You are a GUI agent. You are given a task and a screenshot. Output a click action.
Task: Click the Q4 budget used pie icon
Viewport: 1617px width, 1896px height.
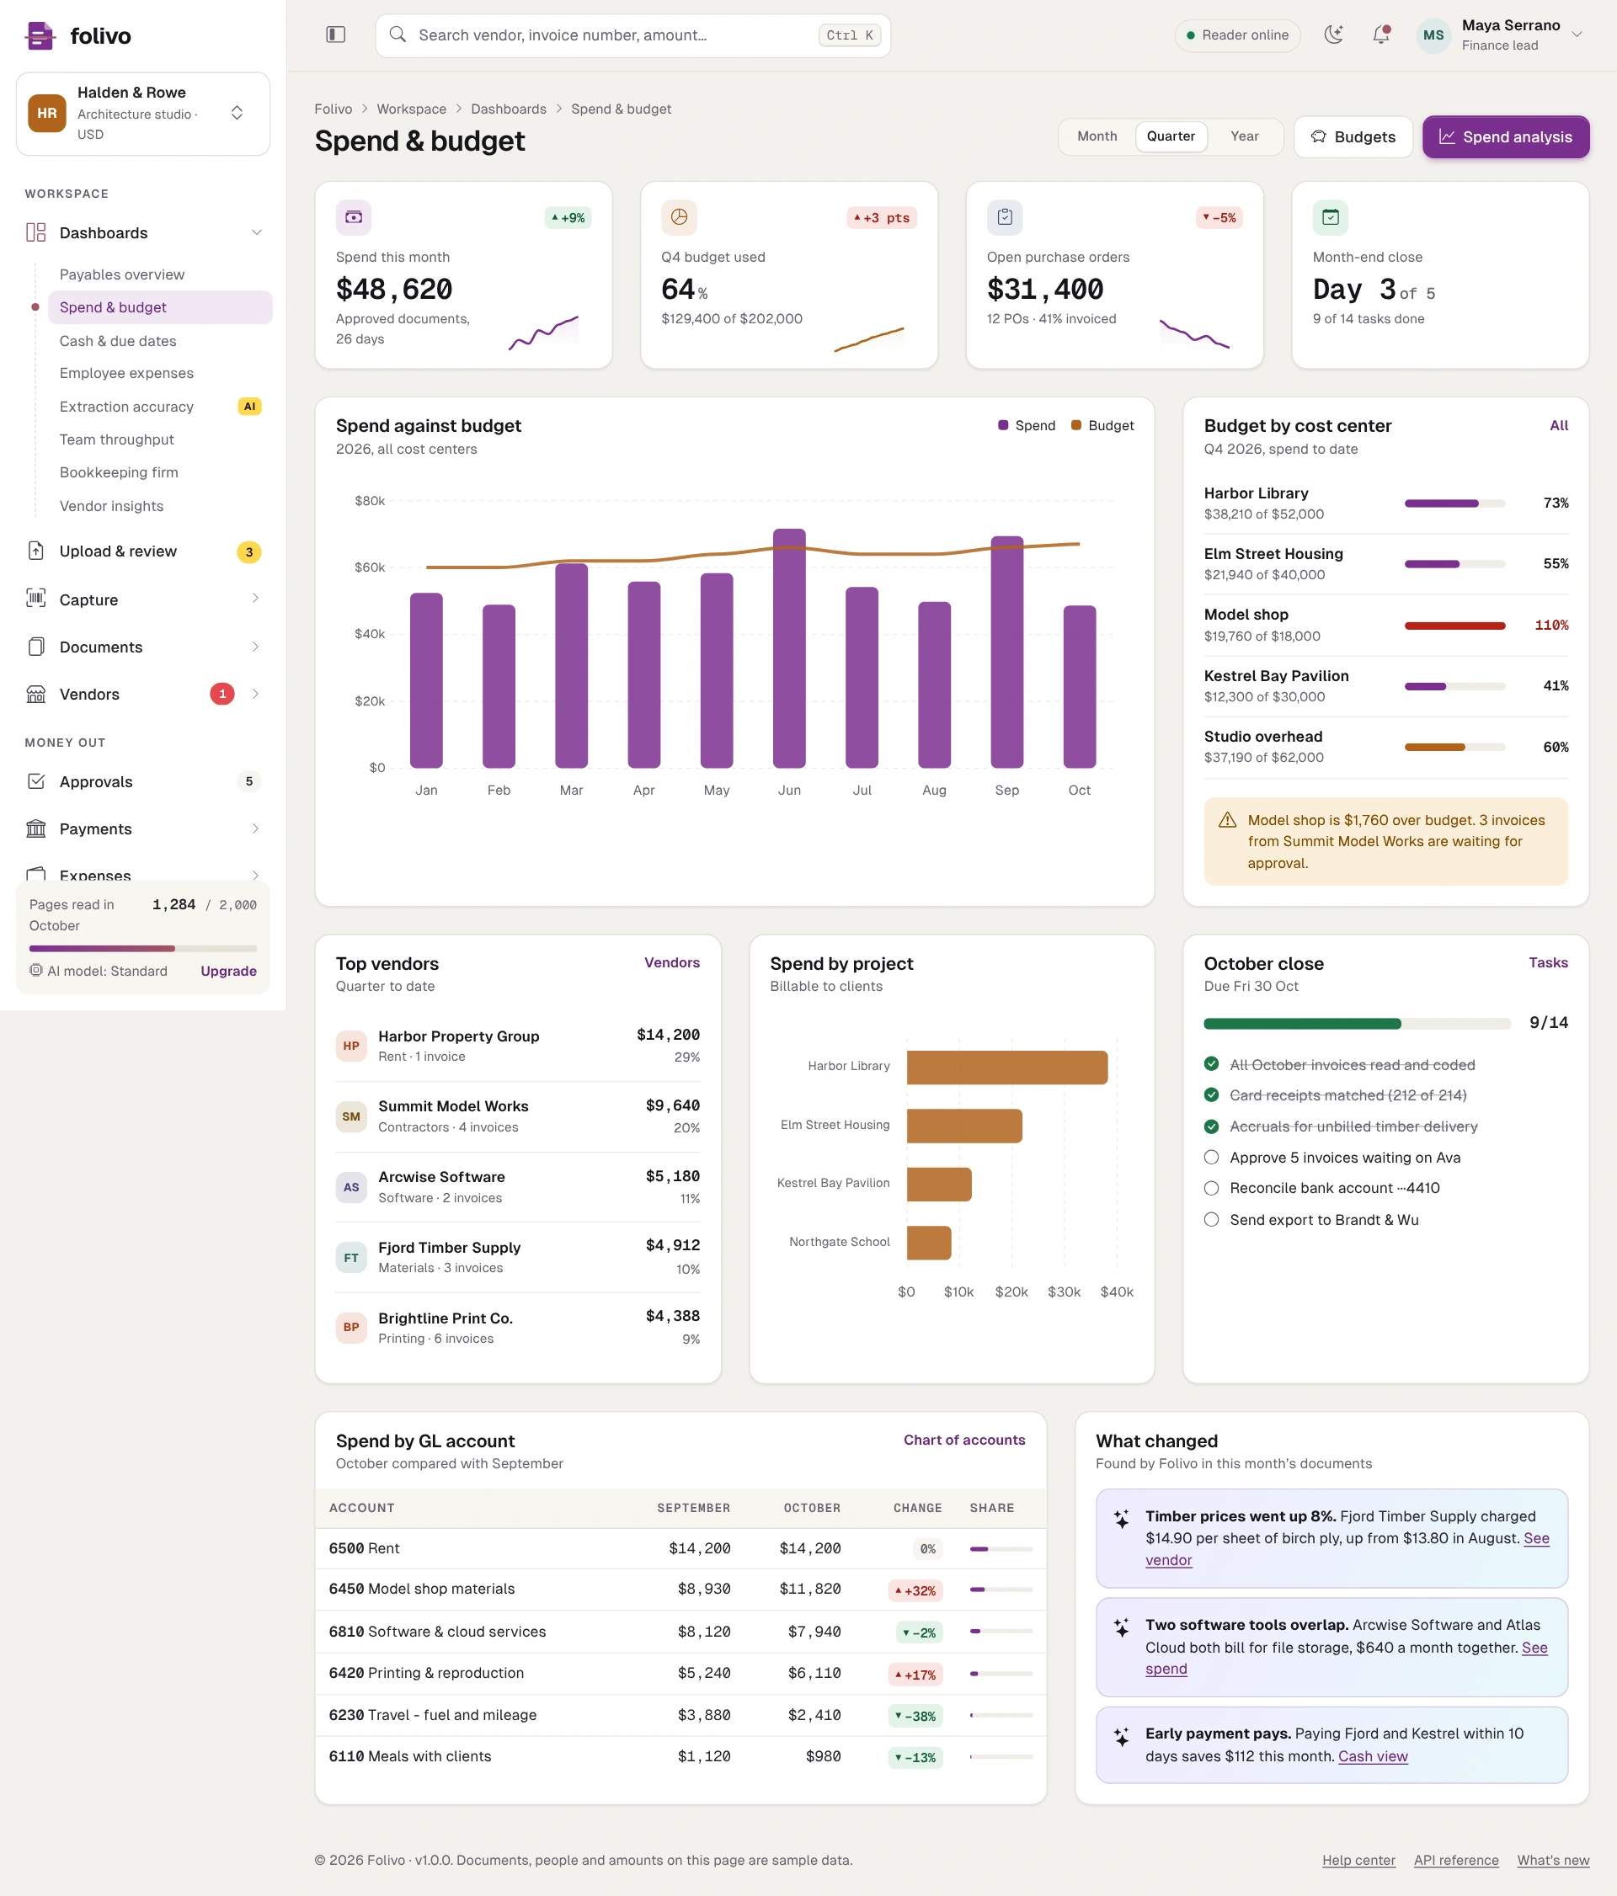coord(679,217)
